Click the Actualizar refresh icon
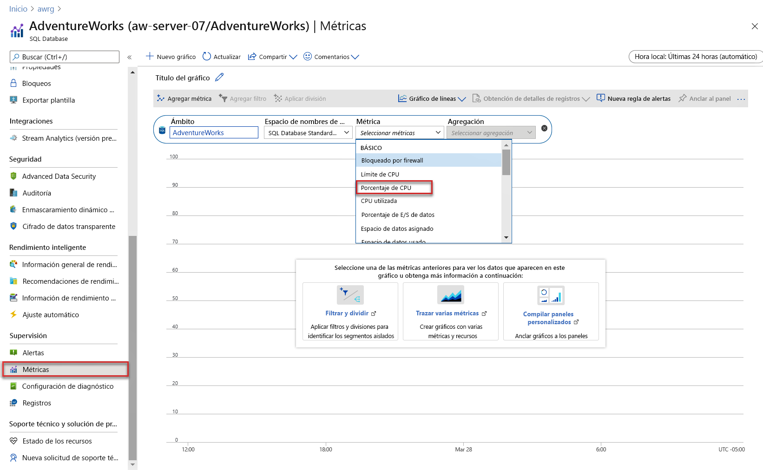763x470 pixels. pos(207,56)
